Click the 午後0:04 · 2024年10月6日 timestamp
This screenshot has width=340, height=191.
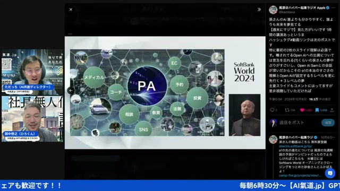(288, 99)
